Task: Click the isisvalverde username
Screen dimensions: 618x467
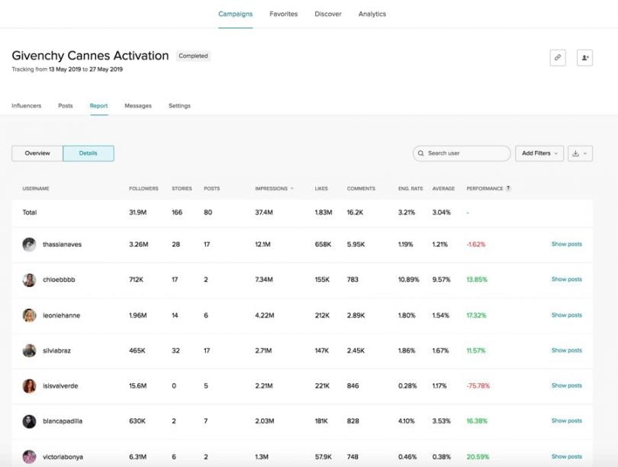Action: (x=60, y=386)
